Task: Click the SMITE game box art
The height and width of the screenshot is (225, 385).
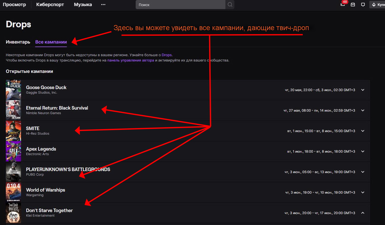Action: pos(13,131)
